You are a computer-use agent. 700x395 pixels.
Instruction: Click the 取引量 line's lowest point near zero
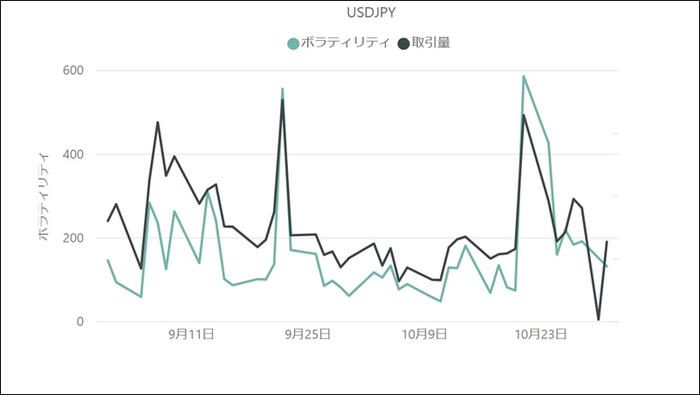(598, 320)
